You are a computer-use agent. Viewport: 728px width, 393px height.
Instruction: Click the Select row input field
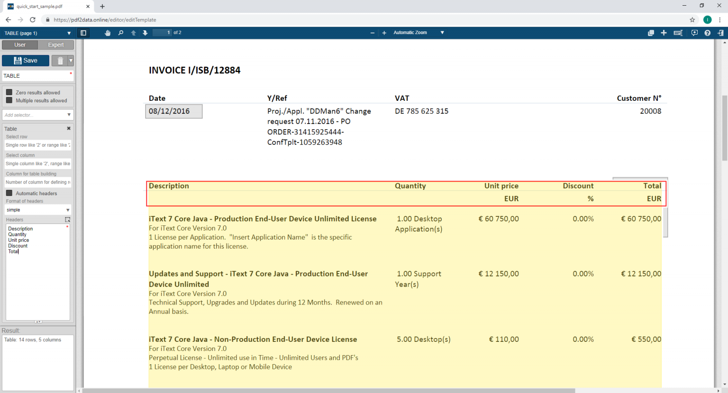[37, 145]
